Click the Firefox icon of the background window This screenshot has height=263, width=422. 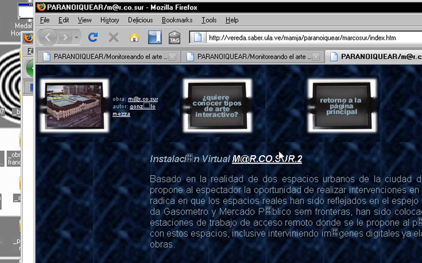28,38
